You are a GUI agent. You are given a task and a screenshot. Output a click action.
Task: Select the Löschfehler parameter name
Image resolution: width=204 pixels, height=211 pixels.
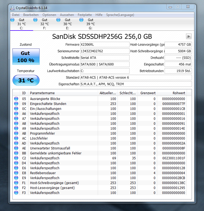pos(39,138)
